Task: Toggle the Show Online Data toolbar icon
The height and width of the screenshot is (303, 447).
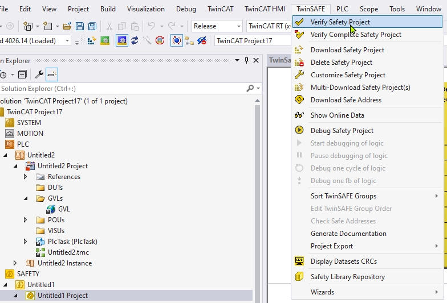Action: point(177,41)
